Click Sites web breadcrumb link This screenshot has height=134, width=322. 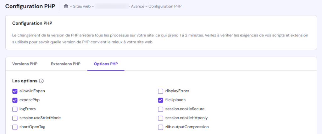click(81, 6)
